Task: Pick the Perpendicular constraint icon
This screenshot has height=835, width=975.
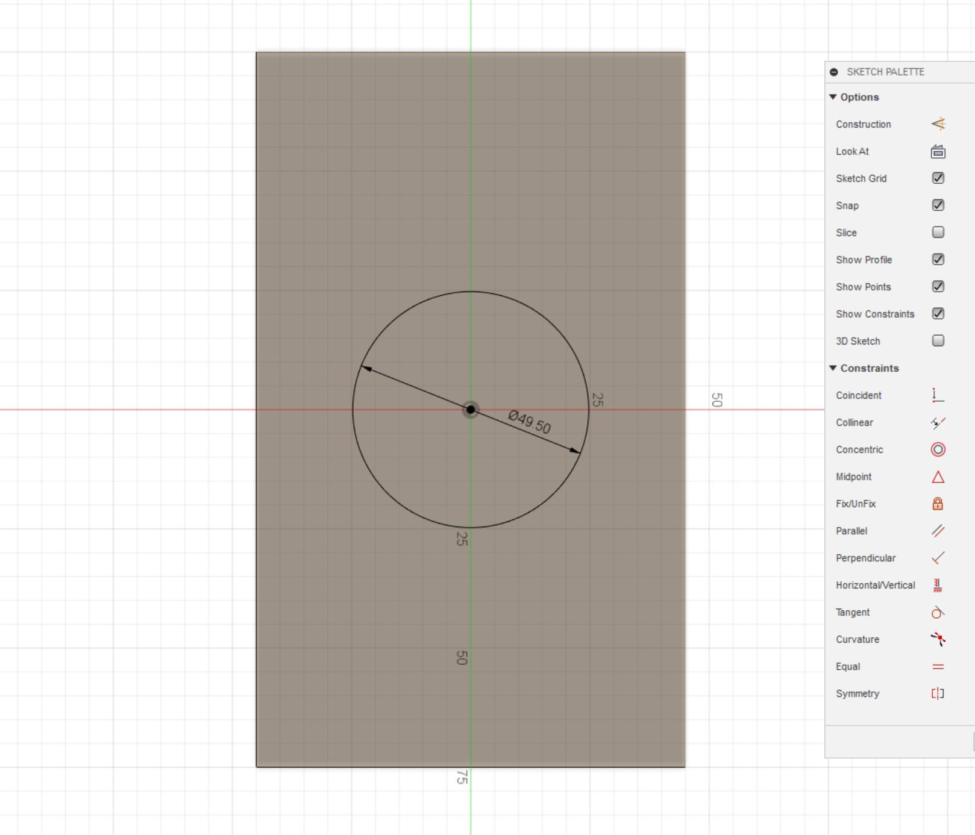Action: click(x=938, y=558)
